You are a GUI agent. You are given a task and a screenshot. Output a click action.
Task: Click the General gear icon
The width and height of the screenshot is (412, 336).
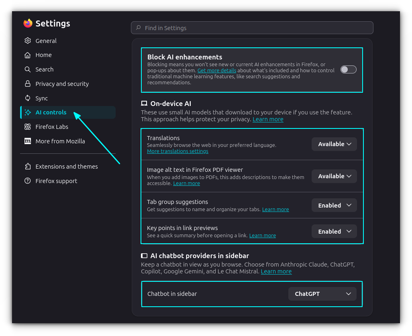[x=28, y=41]
